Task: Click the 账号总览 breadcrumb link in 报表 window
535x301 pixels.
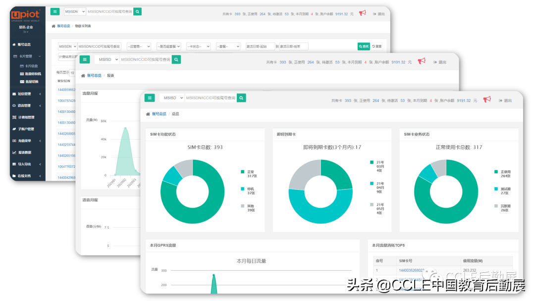Action: pos(94,76)
